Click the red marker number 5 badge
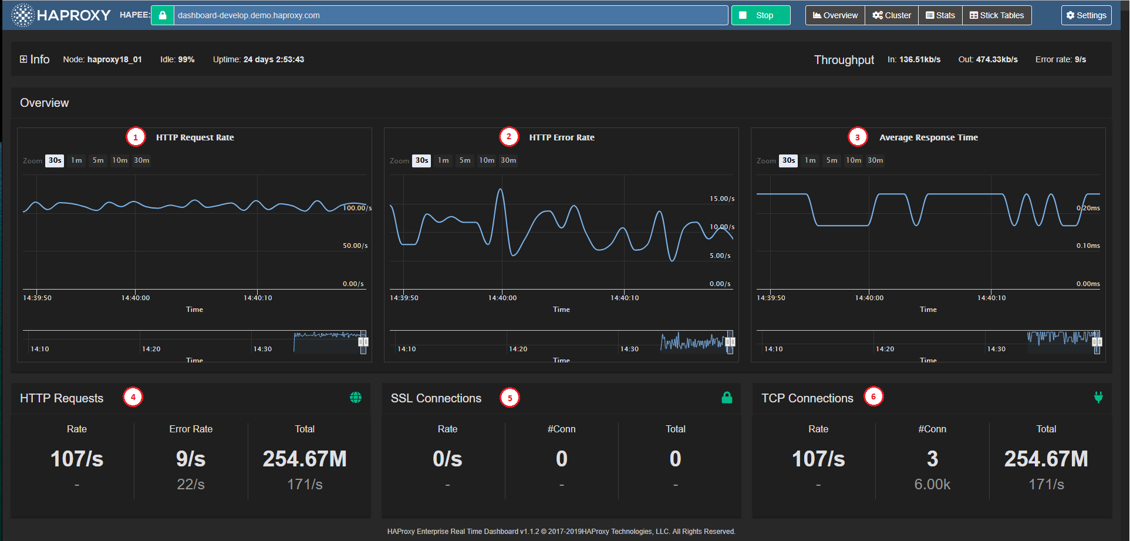 pos(510,398)
